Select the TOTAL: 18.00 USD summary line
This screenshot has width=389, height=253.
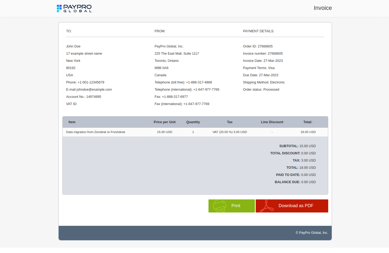pos(301,168)
